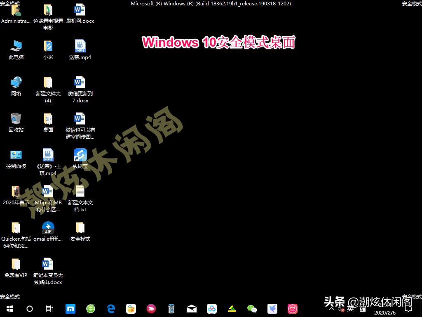
Task: Click the Task View taskbar icon
Action: coord(49,308)
